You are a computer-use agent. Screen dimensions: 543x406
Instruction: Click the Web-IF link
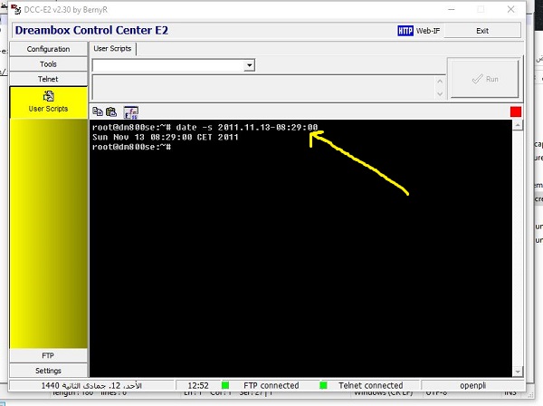[428, 31]
